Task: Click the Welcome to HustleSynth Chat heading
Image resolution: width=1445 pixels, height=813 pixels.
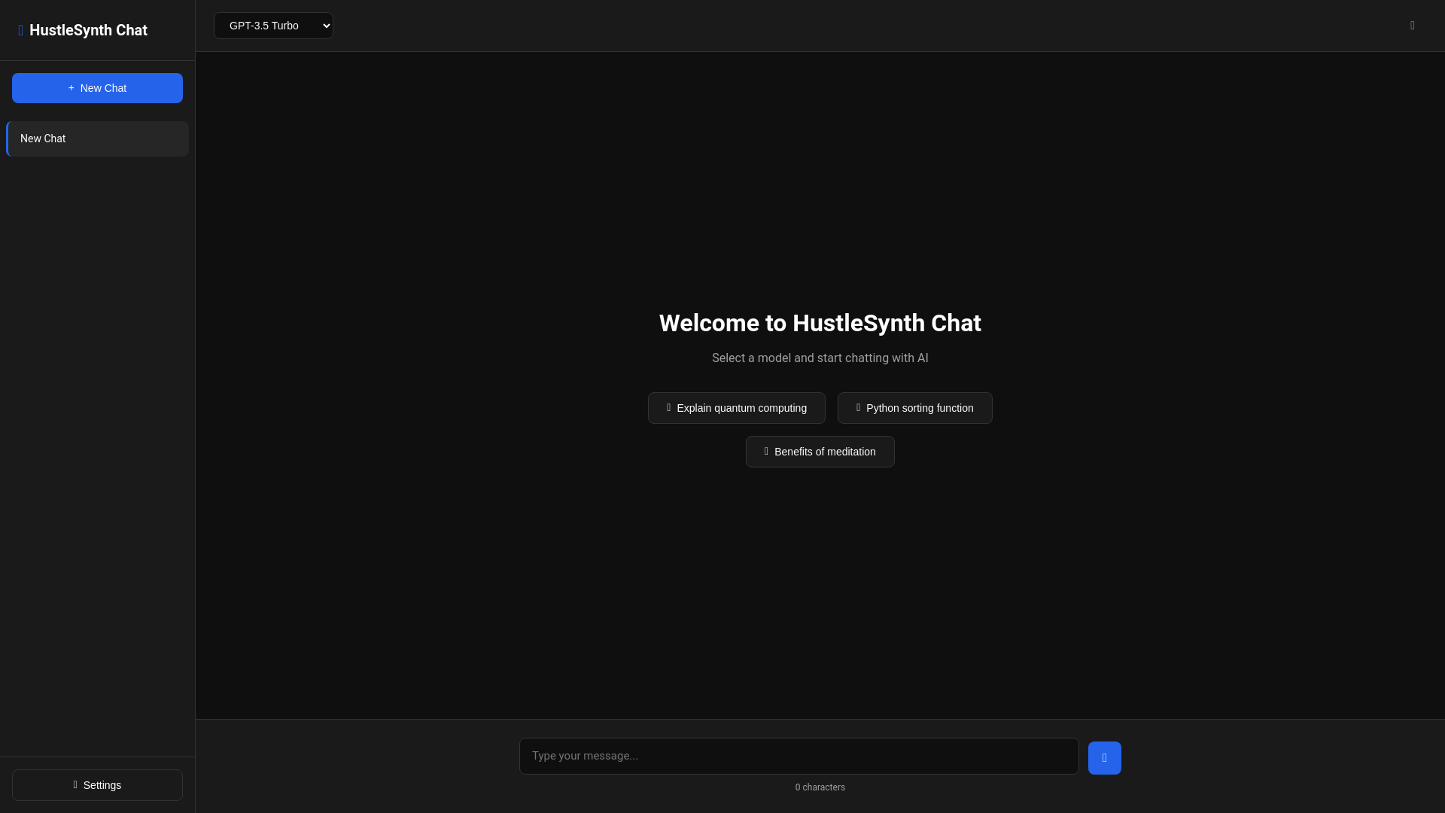Action: point(820,323)
